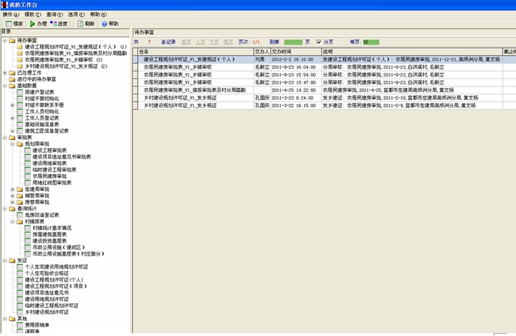
Task: Click the 帮助 help toolbar icon
Action: click(103, 24)
